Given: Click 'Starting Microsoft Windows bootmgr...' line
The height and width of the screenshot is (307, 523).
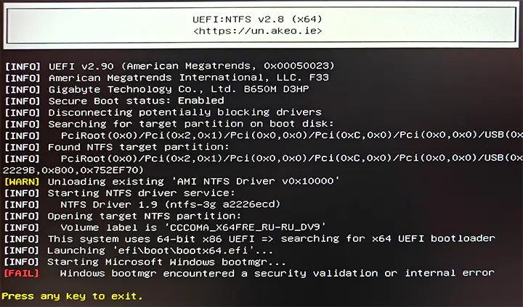Looking at the screenshot, I should tap(166, 262).
